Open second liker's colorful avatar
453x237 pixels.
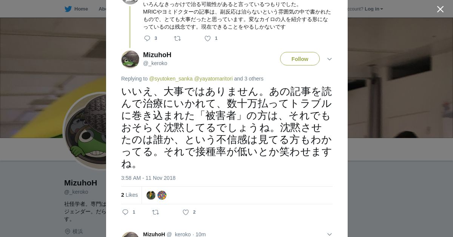[162, 195]
